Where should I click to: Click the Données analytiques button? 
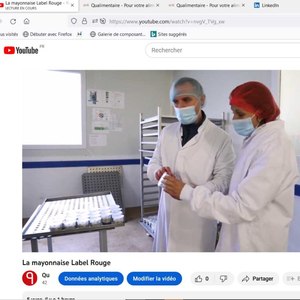coord(91,279)
